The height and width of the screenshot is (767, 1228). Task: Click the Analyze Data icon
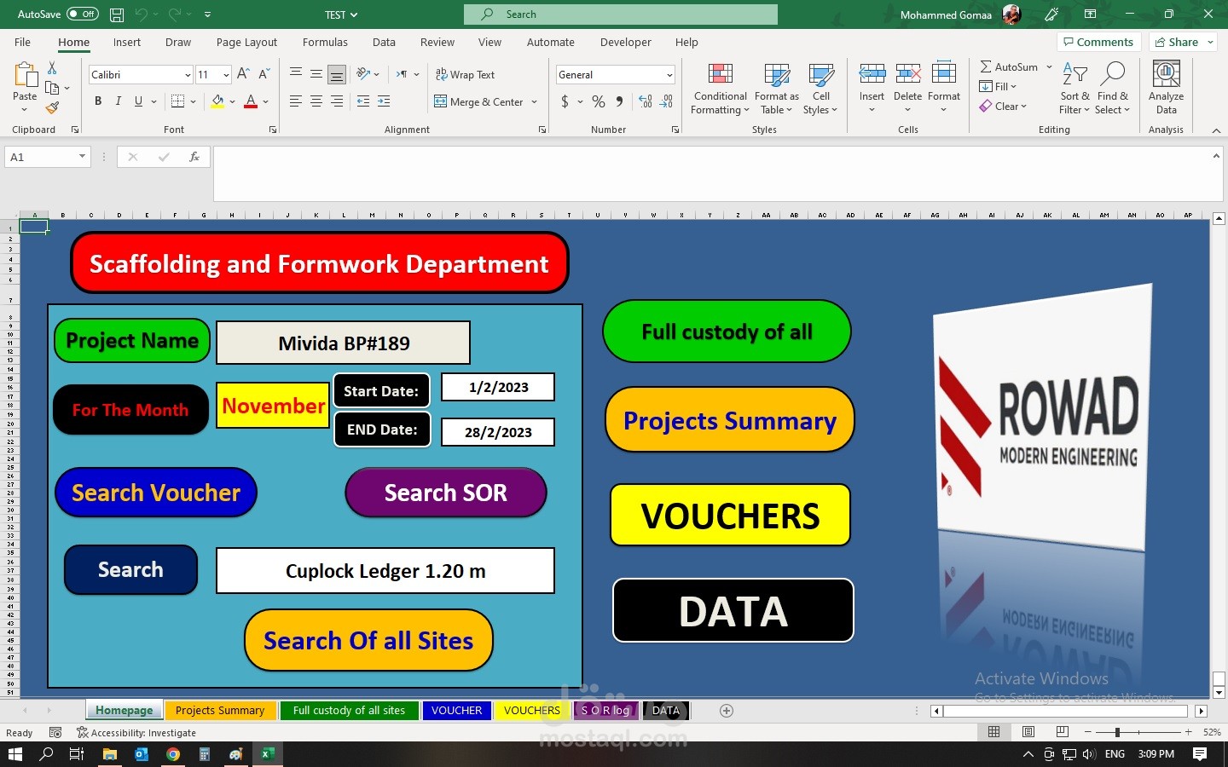(1166, 74)
